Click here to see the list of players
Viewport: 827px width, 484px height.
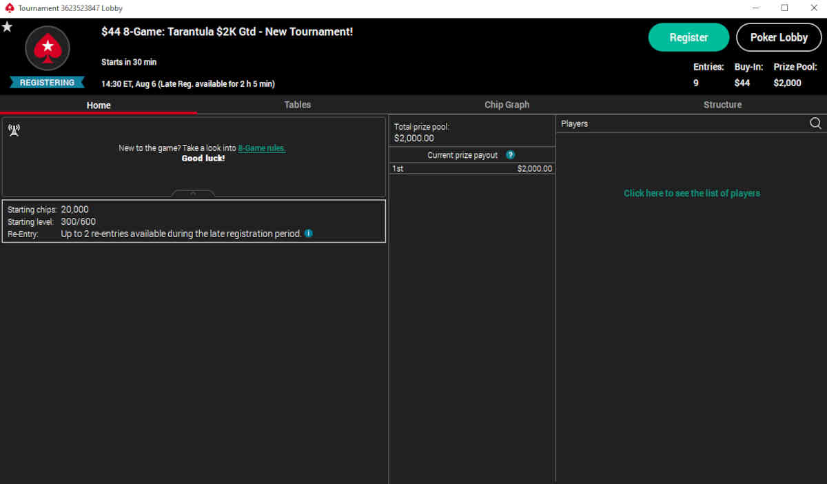click(692, 193)
